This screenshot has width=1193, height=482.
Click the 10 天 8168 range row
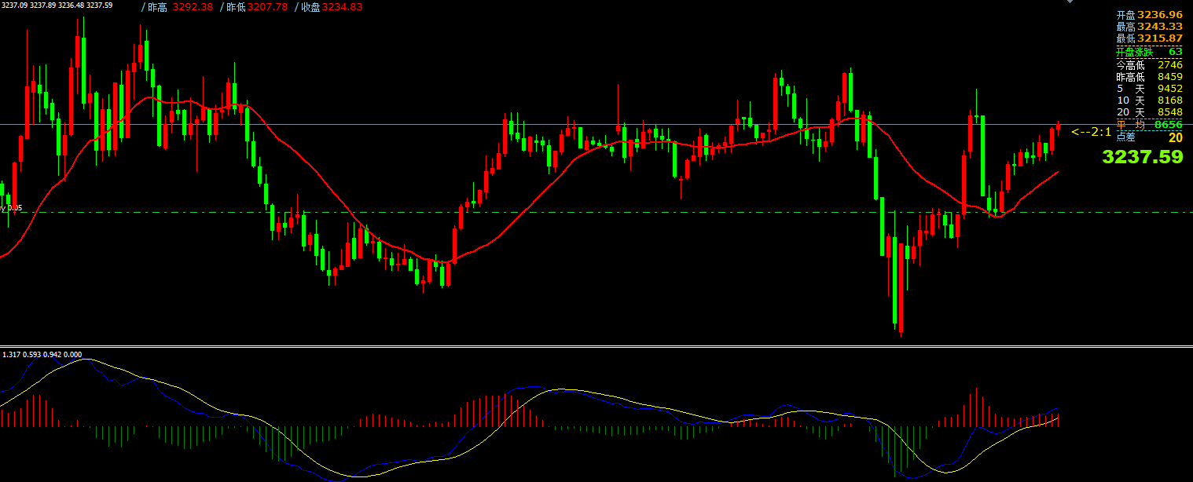1148,100
